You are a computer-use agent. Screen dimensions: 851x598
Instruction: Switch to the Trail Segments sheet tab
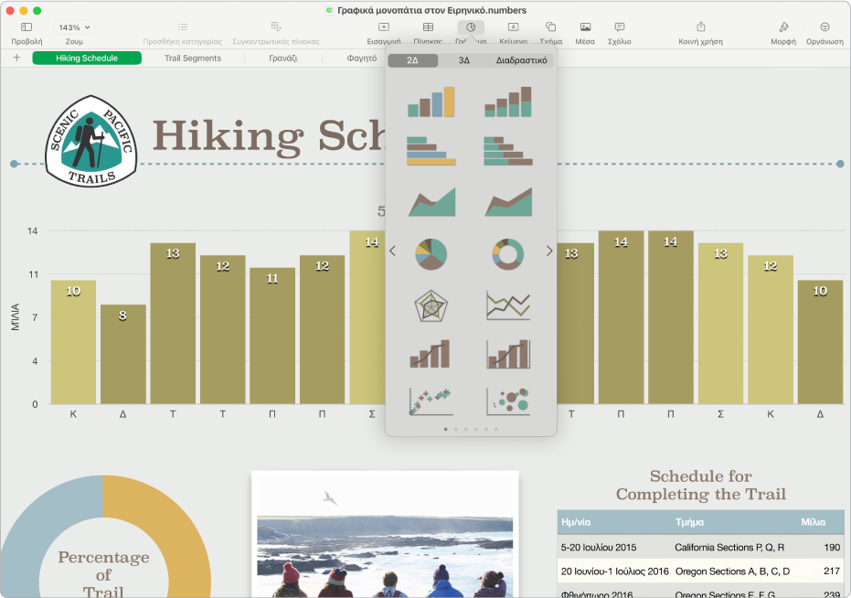tap(193, 59)
